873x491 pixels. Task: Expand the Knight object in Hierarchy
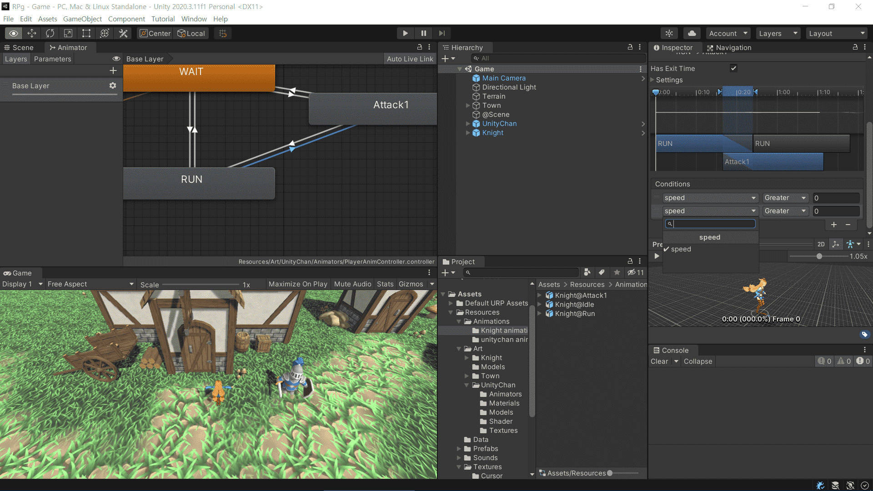coord(468,133)
